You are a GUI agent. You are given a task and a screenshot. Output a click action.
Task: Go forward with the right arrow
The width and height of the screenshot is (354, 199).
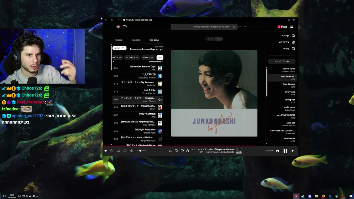point(239,27)
